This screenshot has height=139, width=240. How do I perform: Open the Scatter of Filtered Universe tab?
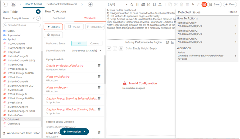[x=62, y=4]
